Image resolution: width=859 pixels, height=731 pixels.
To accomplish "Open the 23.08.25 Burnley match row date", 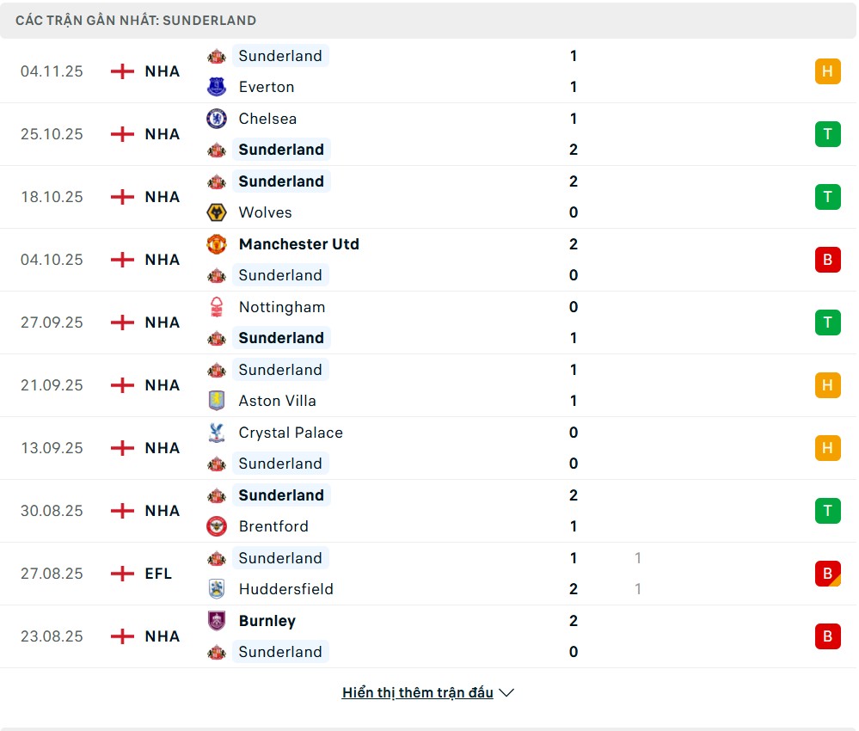I will (x=52, y=636).
